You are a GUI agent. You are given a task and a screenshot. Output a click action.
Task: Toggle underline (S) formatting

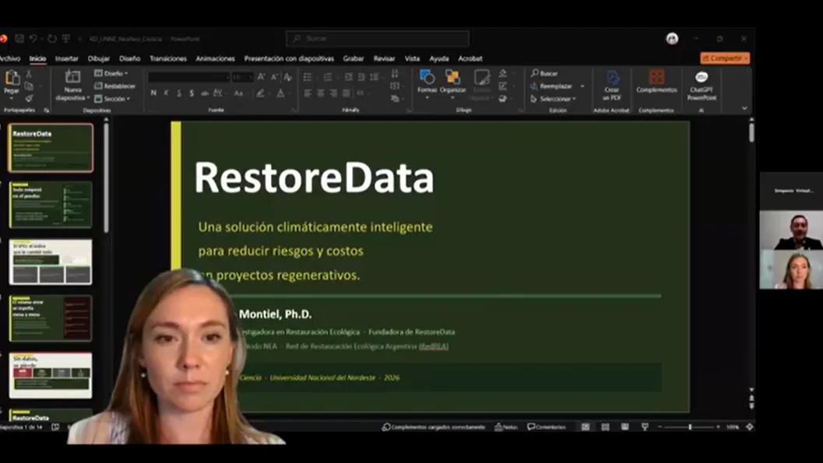tap(179, 93)
